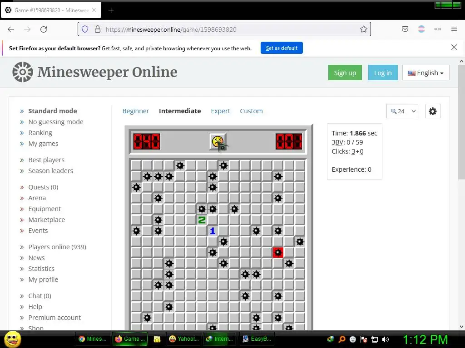Screen dimensions: 465x348
Task: Open Best players in the sidebar
Action: 46,160
